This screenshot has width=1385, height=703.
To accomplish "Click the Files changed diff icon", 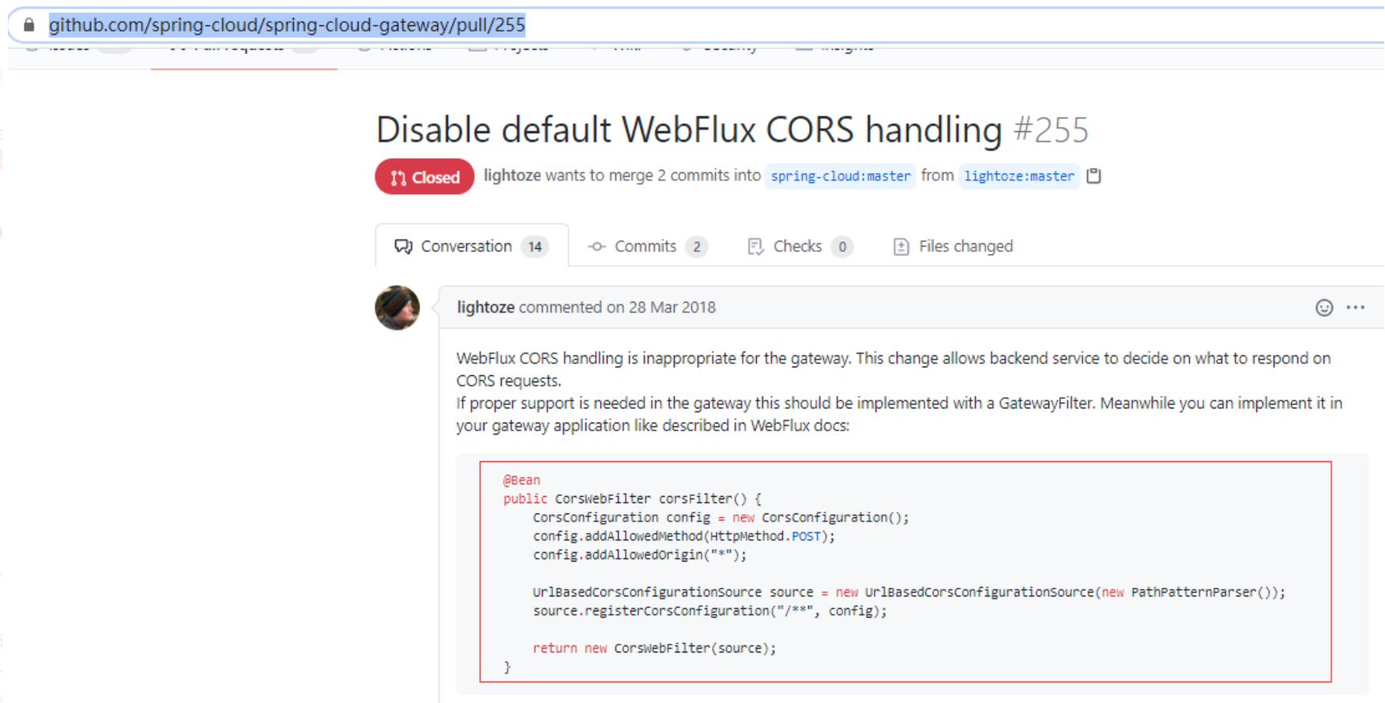I will click(x=901, y=246).
